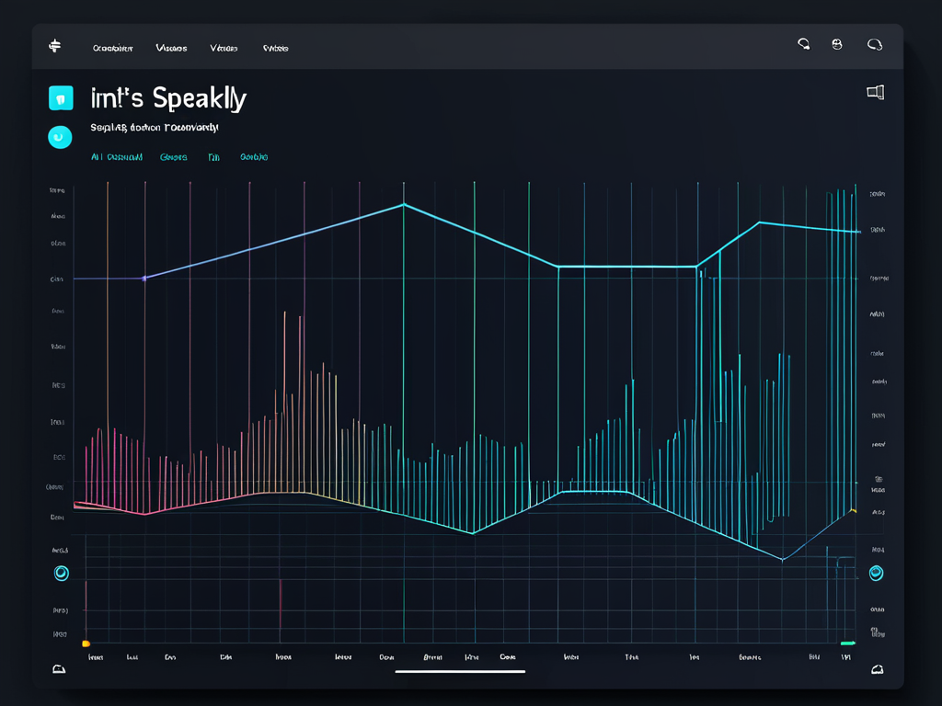
Task: Toggle the cyan ring control at chart's lower left
Action: [62, 574]
